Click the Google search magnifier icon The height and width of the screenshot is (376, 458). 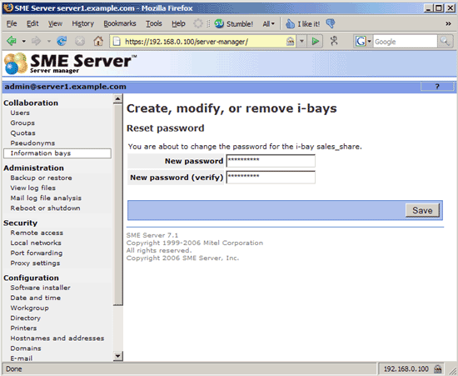[445, 41]
